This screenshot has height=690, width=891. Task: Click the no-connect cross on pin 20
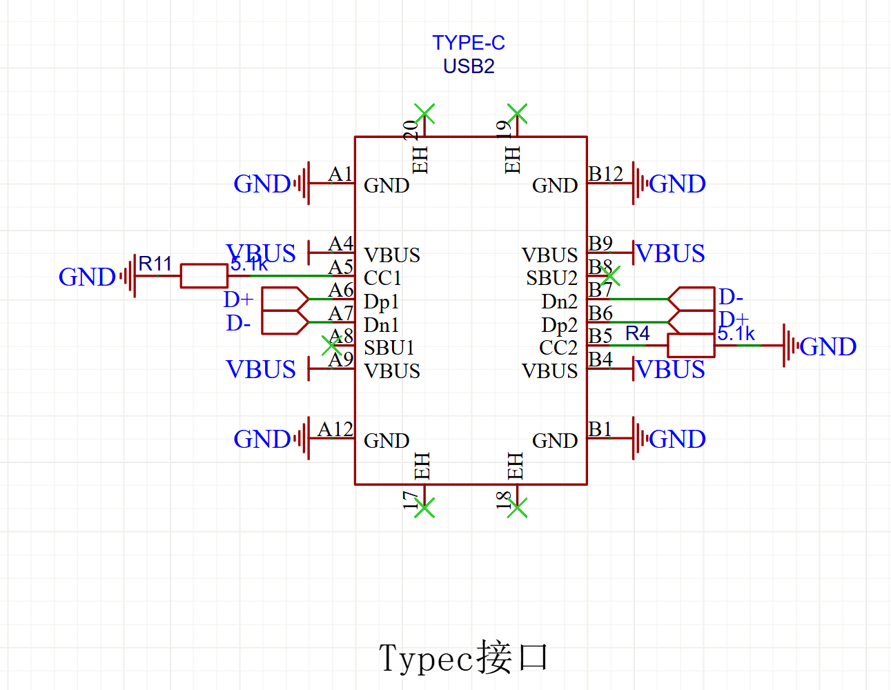coord(424,114)
